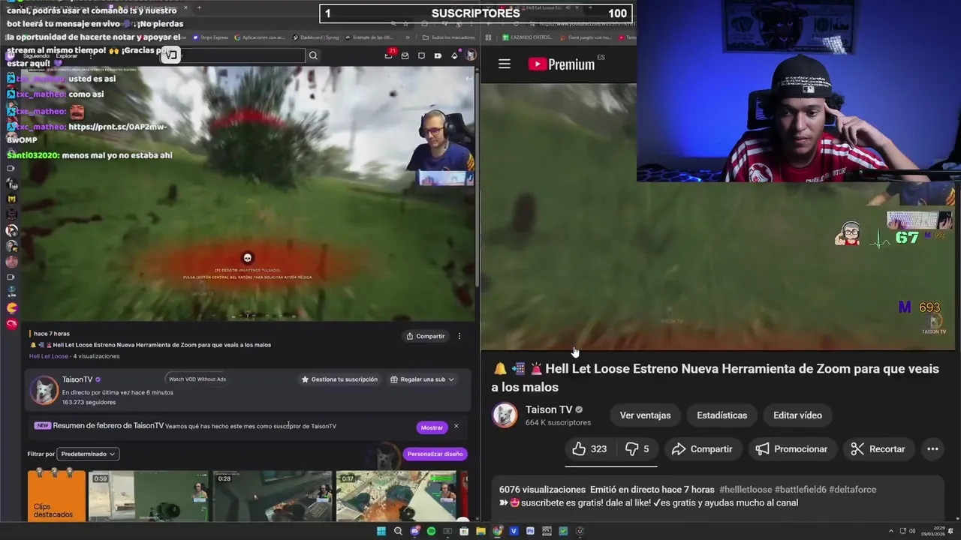The height and width of the screenshot is (540, 961).
Task: Click the red channel icon at bottom of Twitch sidebar
Action: tap(12, 324)
